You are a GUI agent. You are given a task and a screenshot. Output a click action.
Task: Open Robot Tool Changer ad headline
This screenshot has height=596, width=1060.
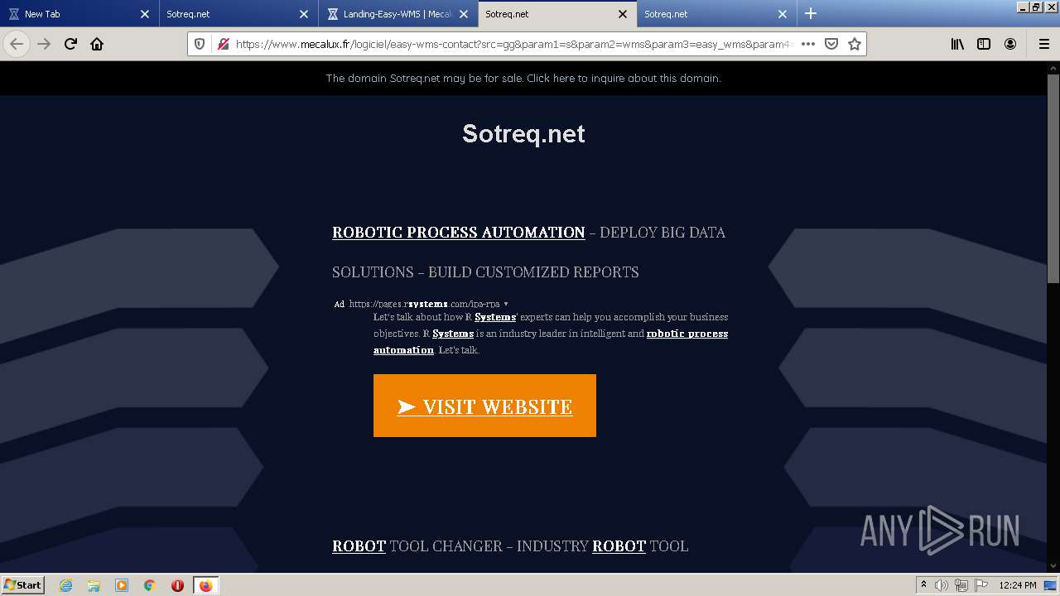click(510, 546)
